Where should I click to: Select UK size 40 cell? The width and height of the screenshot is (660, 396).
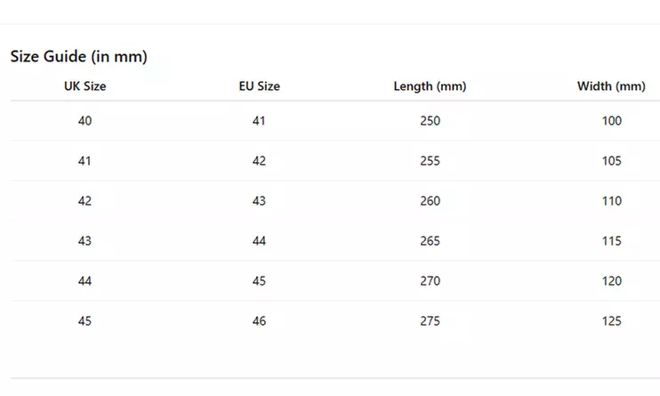coord(85,121)
